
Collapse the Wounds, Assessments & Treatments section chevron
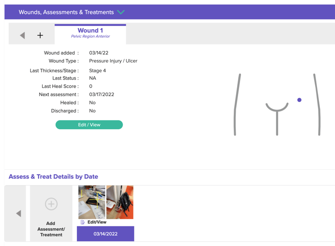tap(121, 12)
